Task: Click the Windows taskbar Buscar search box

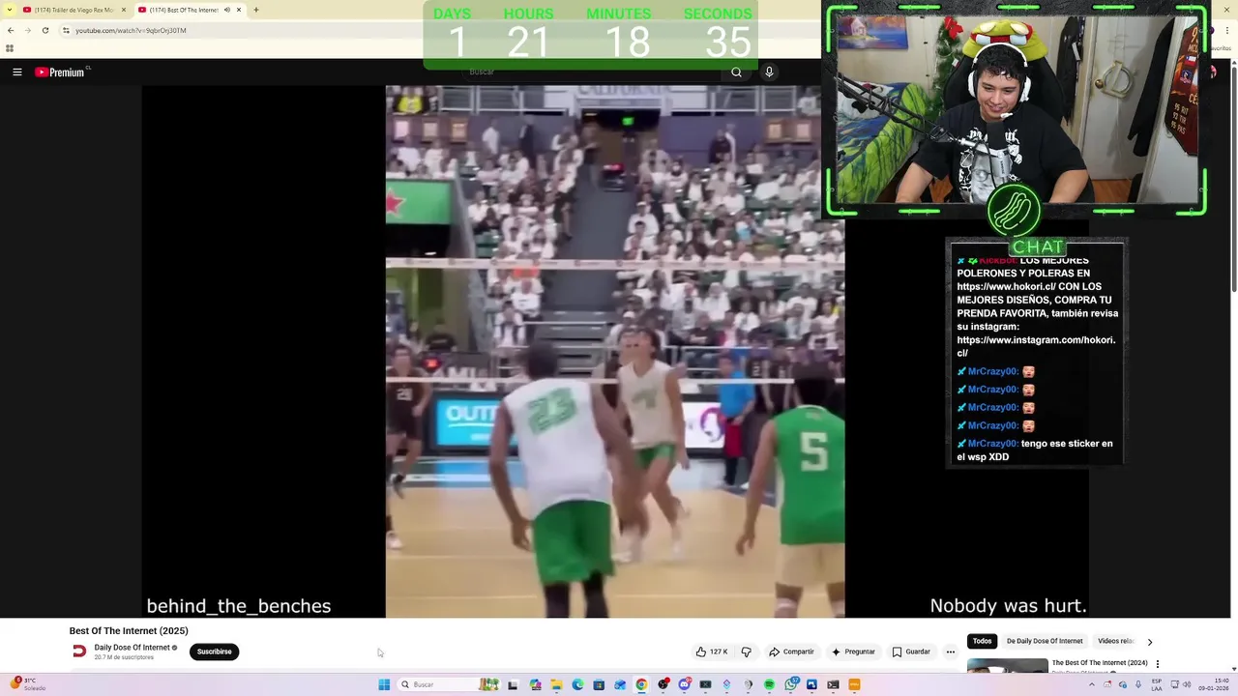Action: click(x=451, y=684)
